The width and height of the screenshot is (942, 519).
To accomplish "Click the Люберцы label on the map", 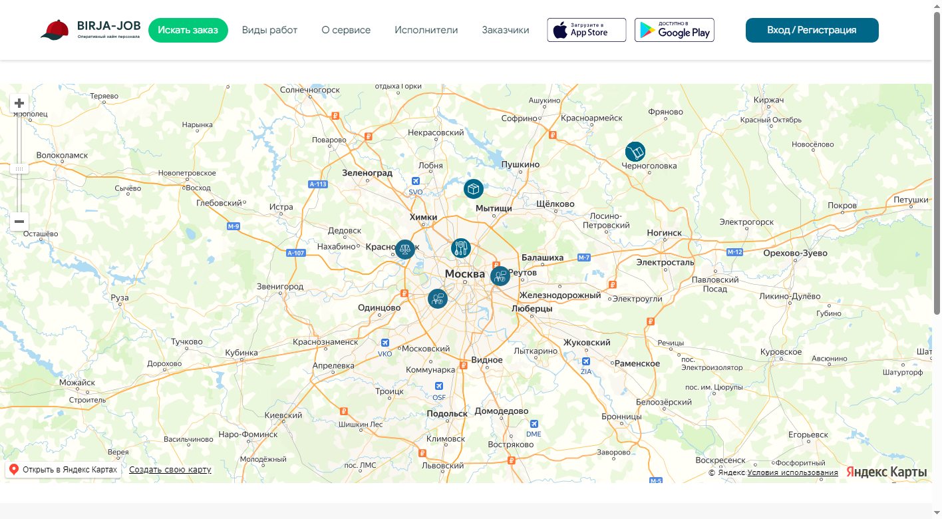I will [x=532, y=309].
